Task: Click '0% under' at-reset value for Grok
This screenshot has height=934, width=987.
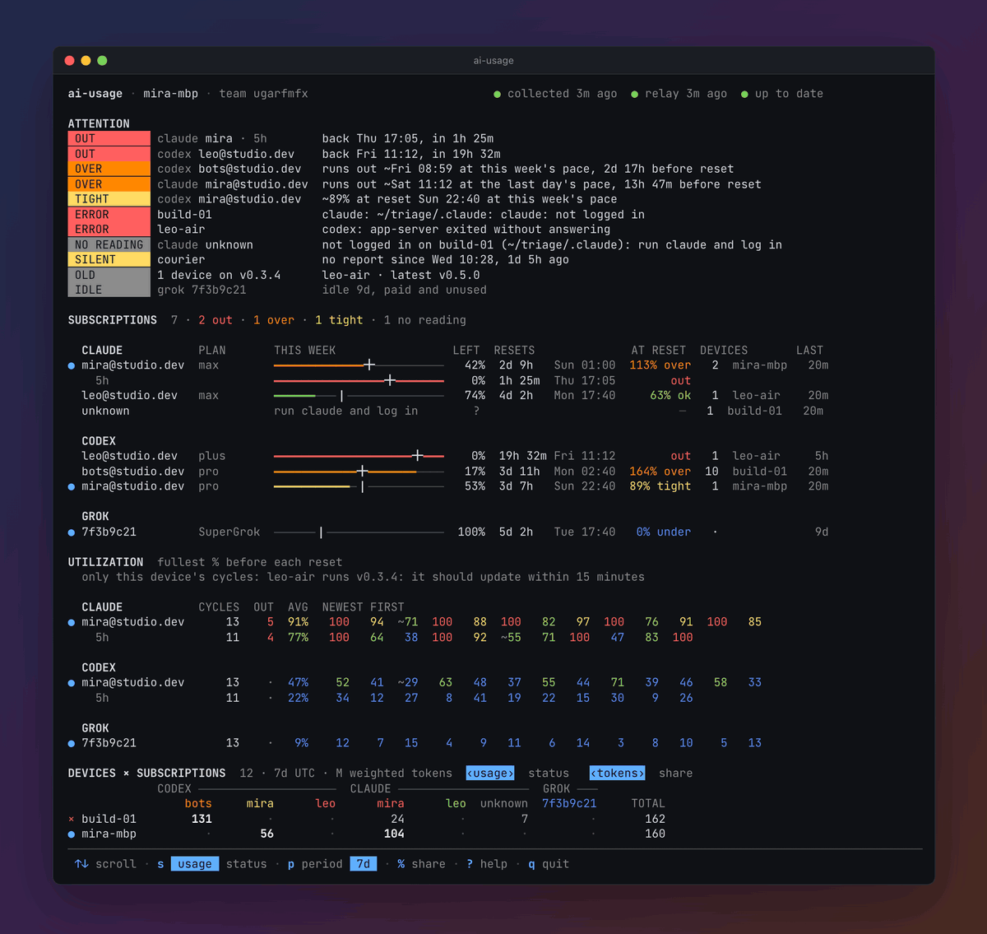Action: pyautogui.click(x=664, y=532)
